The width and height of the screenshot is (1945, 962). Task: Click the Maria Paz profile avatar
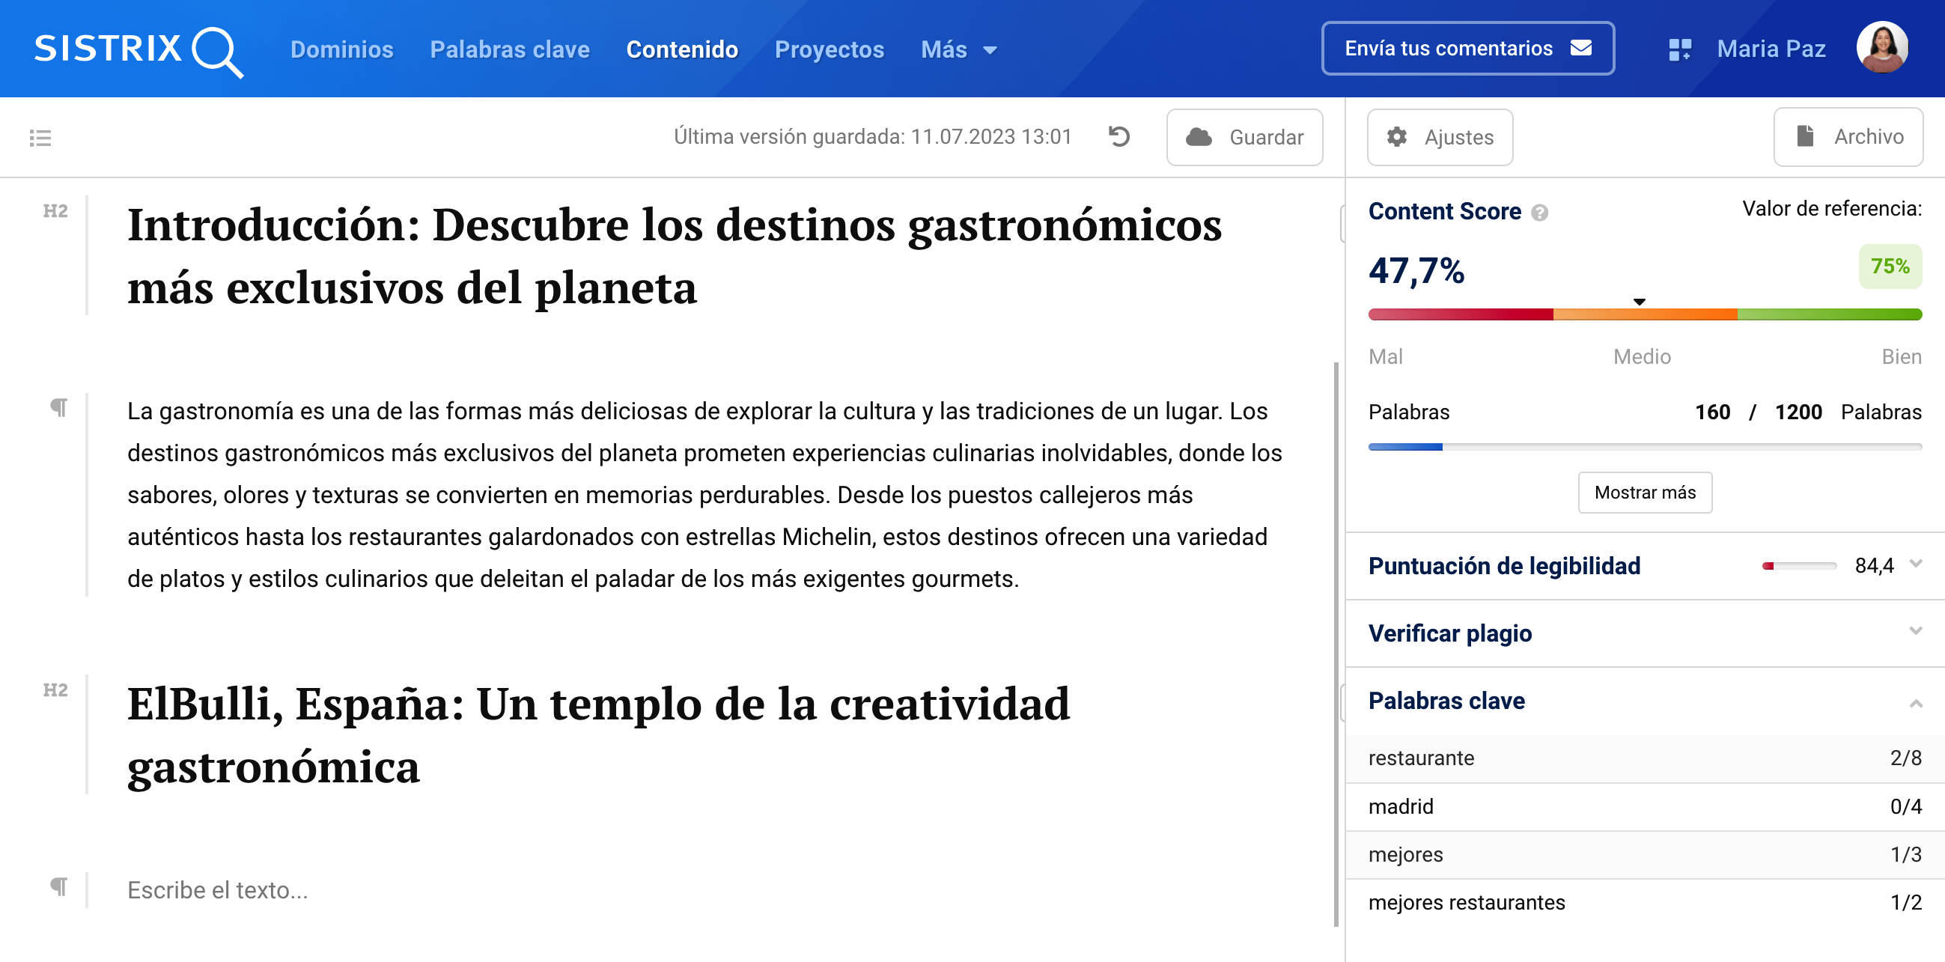pyautogui.click(x=1882, y=49)
